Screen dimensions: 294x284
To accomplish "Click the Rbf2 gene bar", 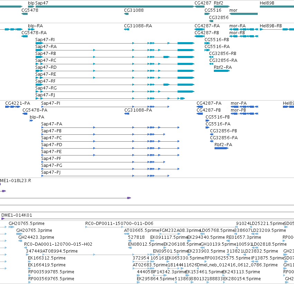I will (222, 7).
